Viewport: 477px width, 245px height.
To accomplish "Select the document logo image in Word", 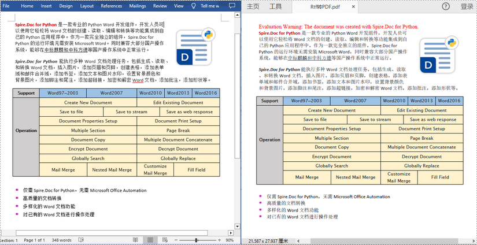I will coord(195,46).
